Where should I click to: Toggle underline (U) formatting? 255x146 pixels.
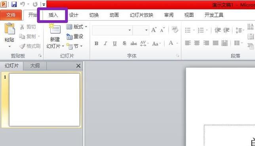pyautogui.click(x=115, y=44)
